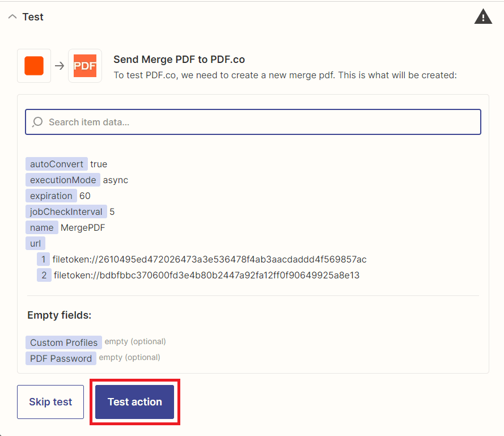
Task: Click the Test action button
Action: (135, 402)
